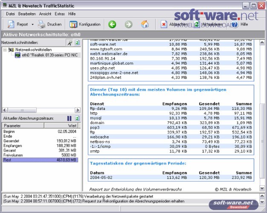This screenshot has width=267, height=213.
Task: Click the report scrollbar up arrow
Action: tap(262, 42)
